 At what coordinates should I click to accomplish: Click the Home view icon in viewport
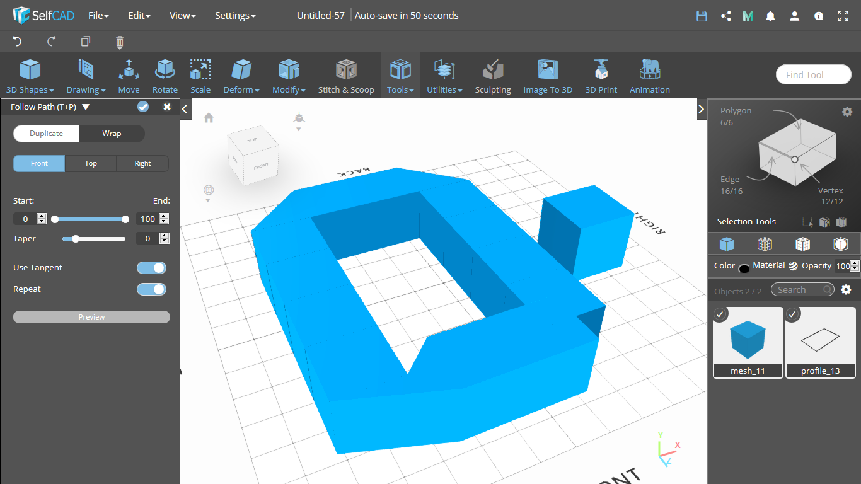point(209,118)
